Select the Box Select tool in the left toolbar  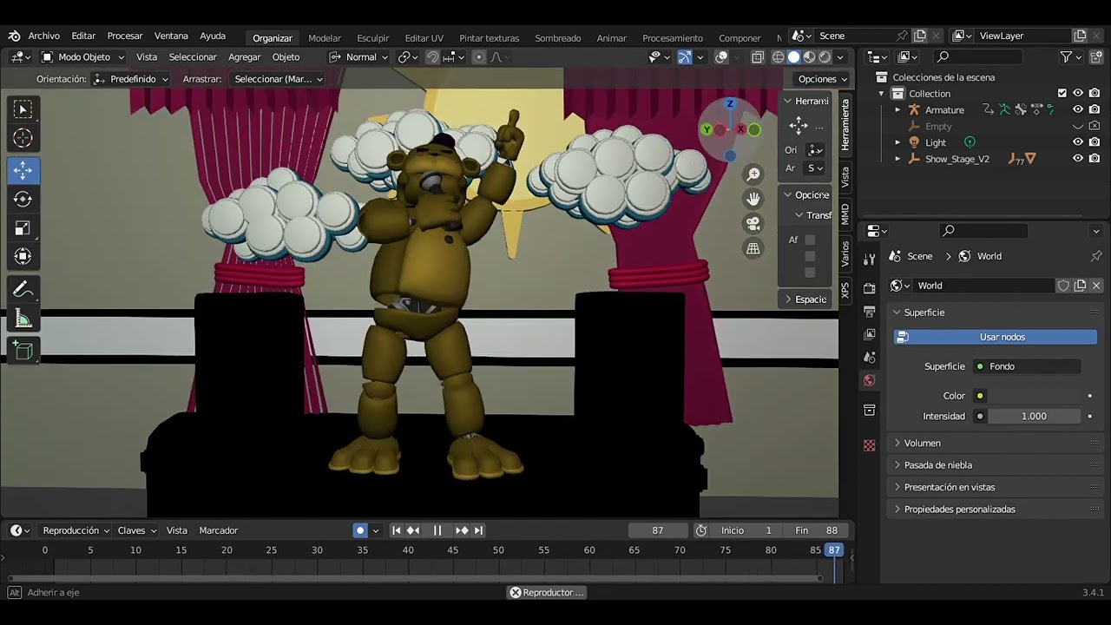click(x=23, y=109)
